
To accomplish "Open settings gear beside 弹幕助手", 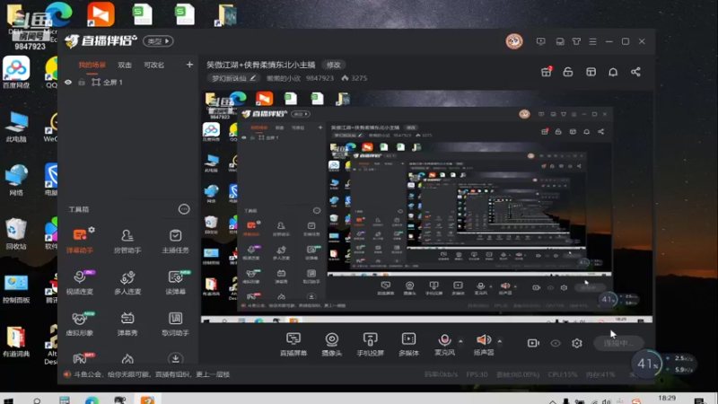I will point(92,230).
